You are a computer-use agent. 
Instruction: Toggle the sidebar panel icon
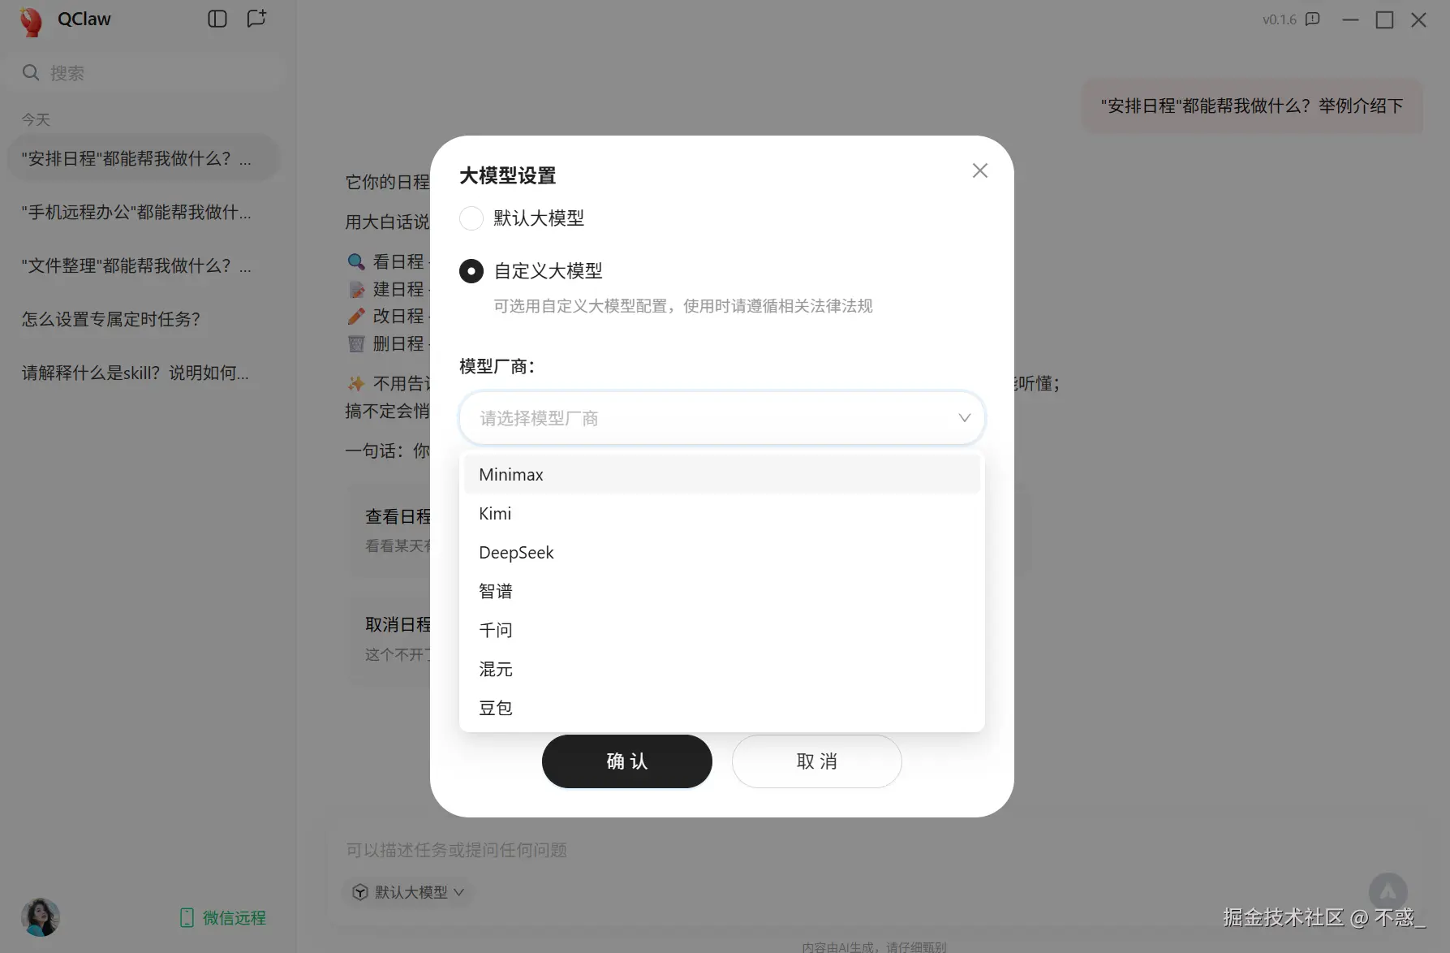(217, 19)
